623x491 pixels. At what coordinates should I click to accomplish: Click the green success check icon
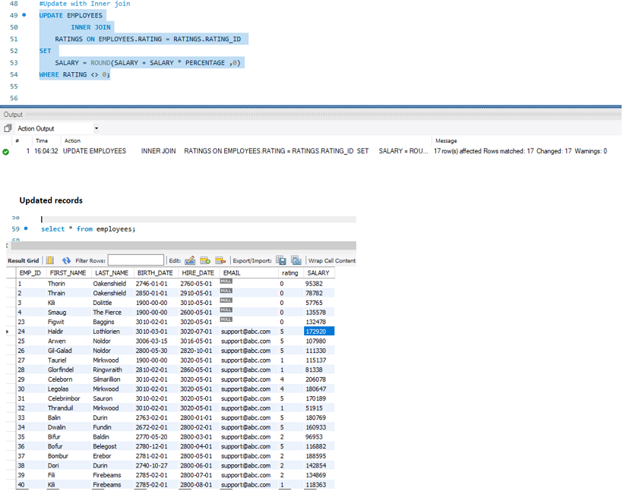click(x=5, y=152)
